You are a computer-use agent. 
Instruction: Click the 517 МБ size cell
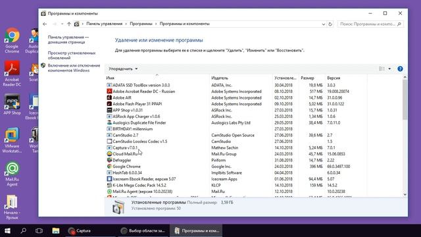(316, 92)
